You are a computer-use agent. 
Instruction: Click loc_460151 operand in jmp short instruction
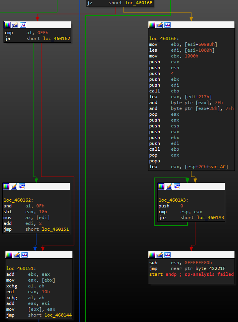pyautogui.click(x=55, y=229)
